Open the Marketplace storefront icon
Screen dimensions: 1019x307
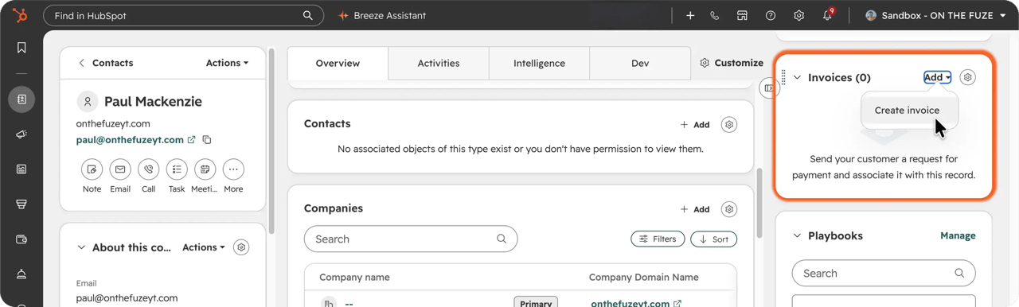[x=742, y=15]
